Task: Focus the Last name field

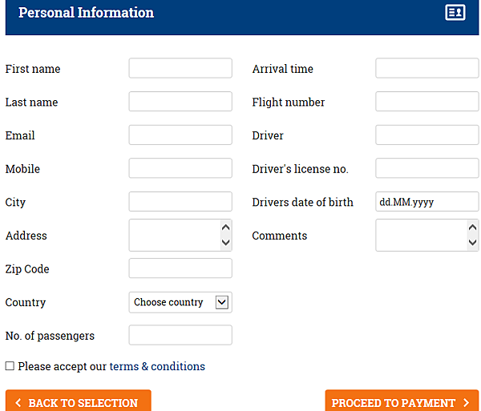Action: [x=180, y=102]
